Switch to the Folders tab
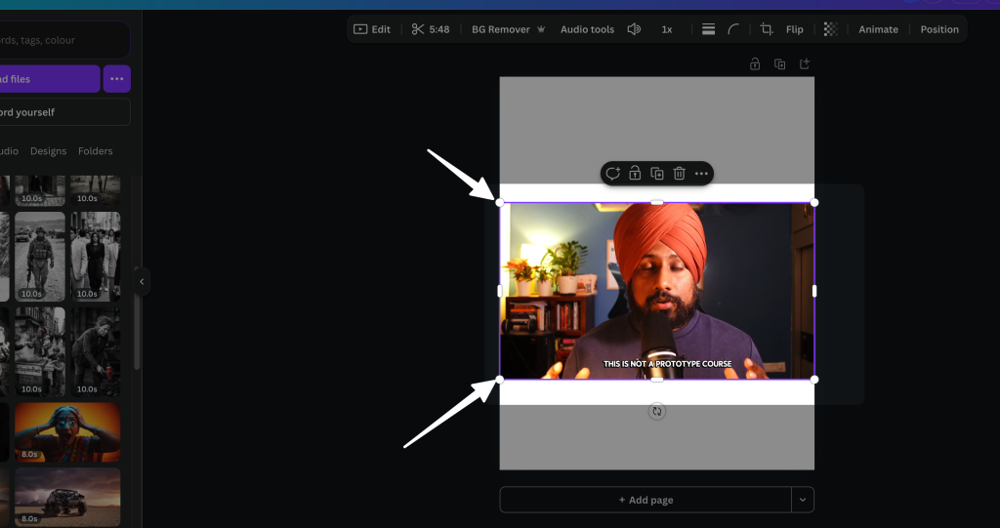The height and width of the screenshot is (528, 1000). coord(95,151)
